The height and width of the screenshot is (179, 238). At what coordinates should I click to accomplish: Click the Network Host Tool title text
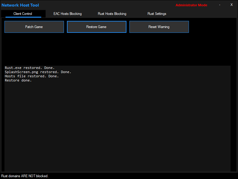coord(20,5)
